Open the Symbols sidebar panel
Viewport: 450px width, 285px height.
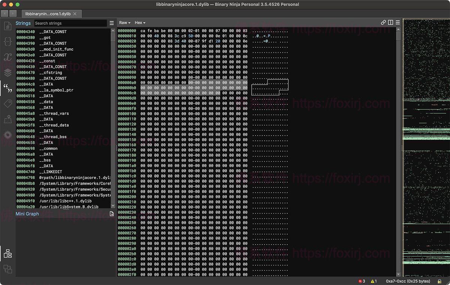(7, 26)
